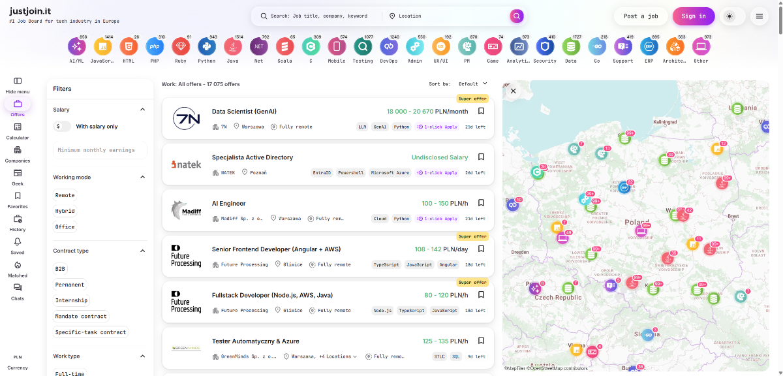Open the hamburger menu in header
This screenshot has width=783, height=376.
[759, 16]
